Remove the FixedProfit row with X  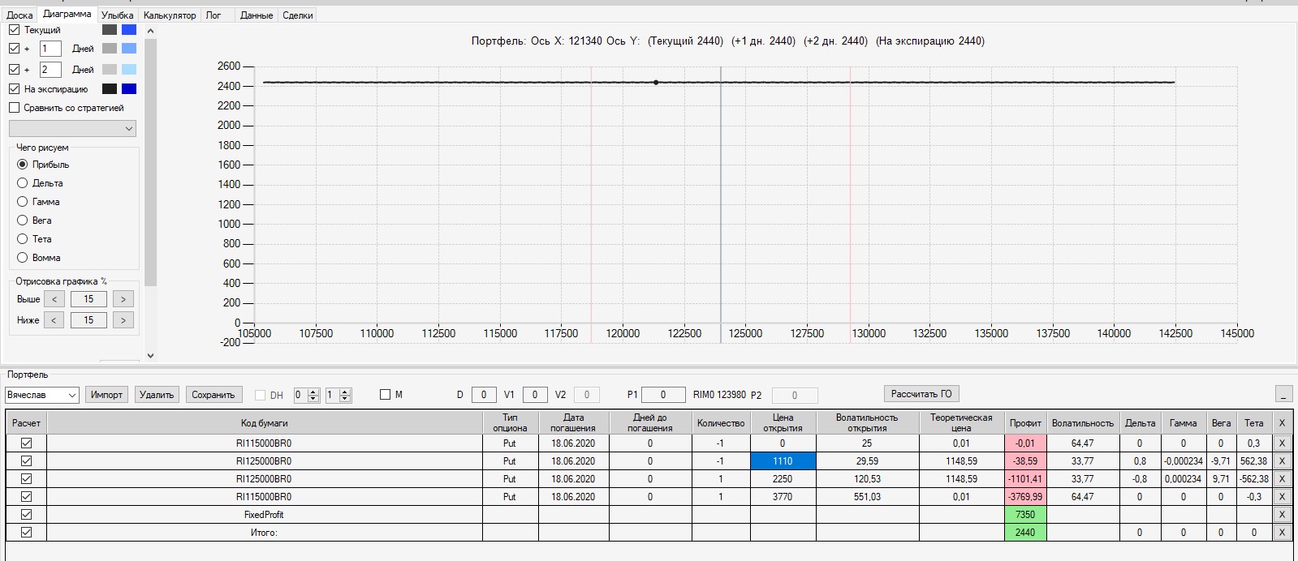[1282, 515]
